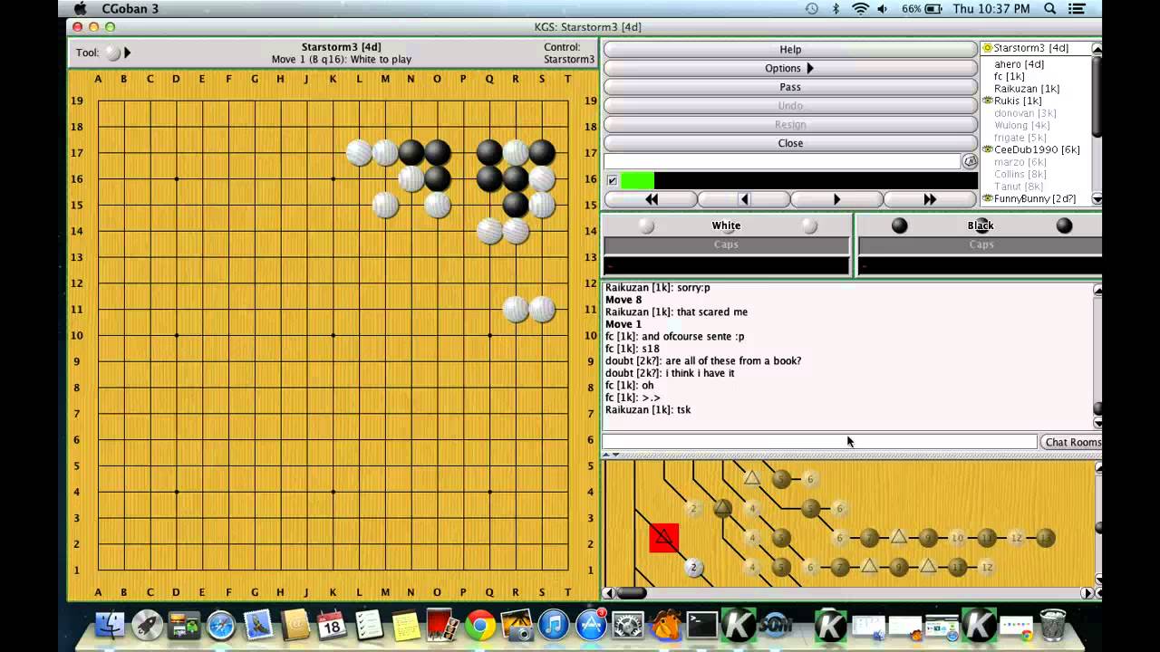Click the Wi-Fi status icon
This screenshot has height=652, width=1160.
tap(859, 9)
